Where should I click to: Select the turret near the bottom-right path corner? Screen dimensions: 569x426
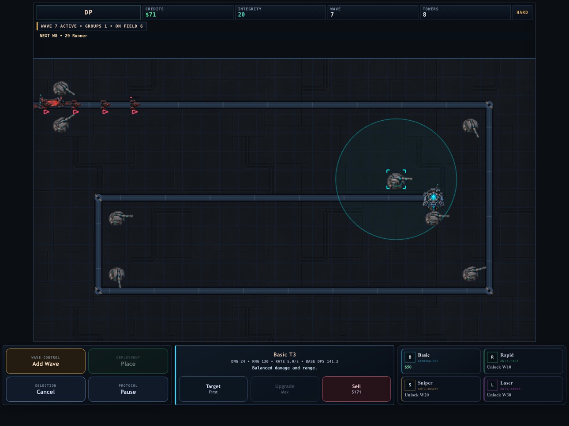point(473,273)
